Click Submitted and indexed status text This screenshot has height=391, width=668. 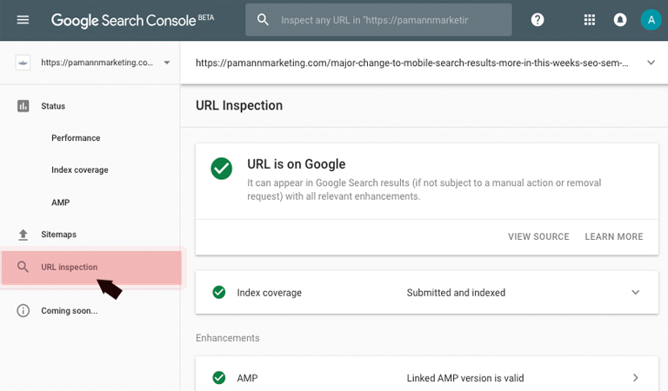pyautogui.click(x=456, y=293)
